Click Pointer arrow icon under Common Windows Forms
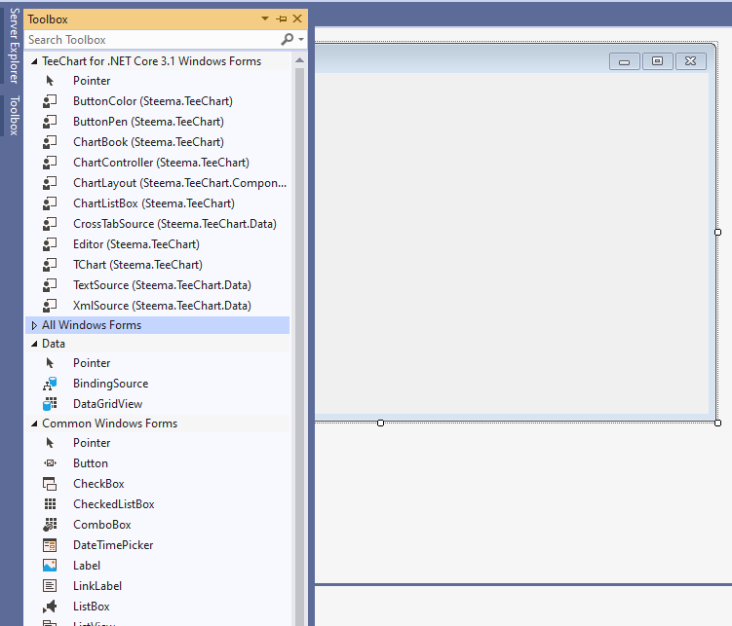Screen dimensions: 732x626 tap(50, 443)
